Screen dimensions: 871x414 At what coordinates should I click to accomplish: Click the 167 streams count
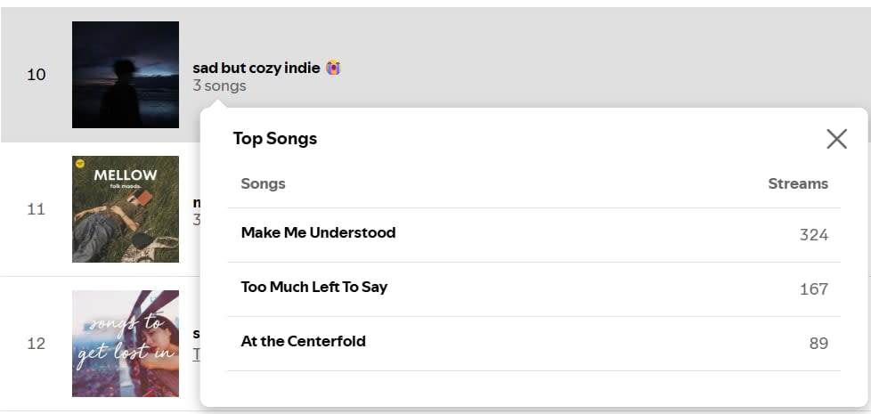[x=814, y=289]
